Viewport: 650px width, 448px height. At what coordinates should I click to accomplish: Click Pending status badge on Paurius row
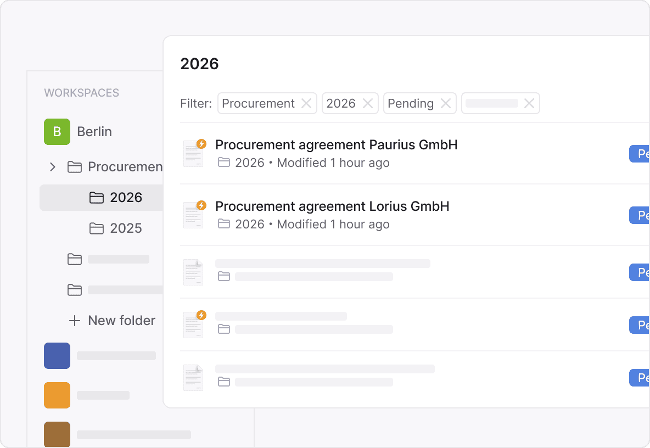pos(640,154)
